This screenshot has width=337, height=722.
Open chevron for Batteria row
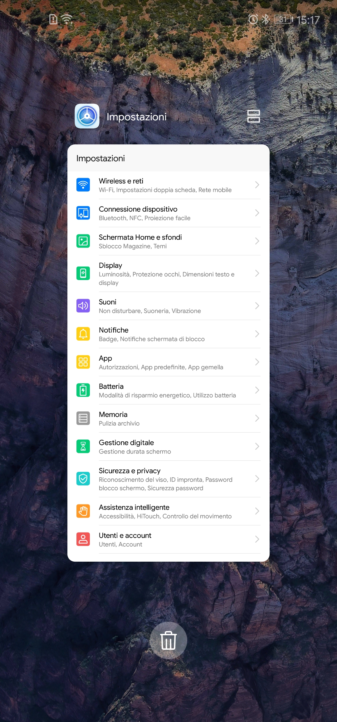click(257, 390)
